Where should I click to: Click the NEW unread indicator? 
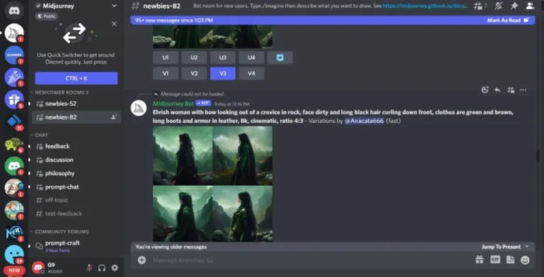pyautogui.click(x=14, y=271)
